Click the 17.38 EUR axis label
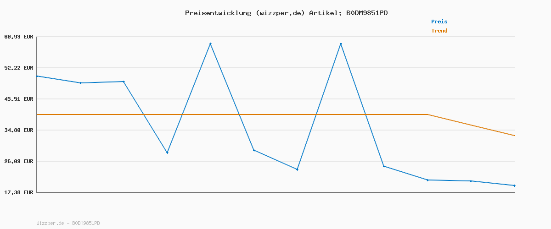Image resolution: width=551 pixels, height=229 pixels. (19, 192)
